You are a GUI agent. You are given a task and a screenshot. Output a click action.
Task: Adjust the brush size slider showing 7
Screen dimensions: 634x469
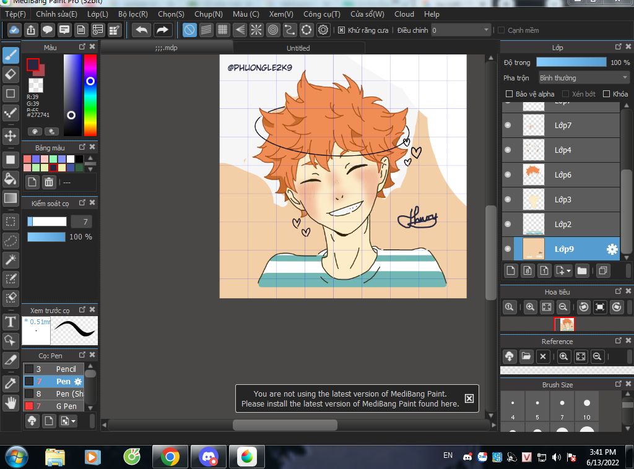click(47, 222)
